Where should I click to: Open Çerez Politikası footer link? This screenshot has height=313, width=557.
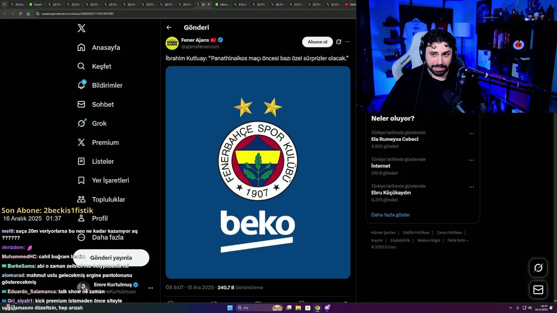pos(450,233)
